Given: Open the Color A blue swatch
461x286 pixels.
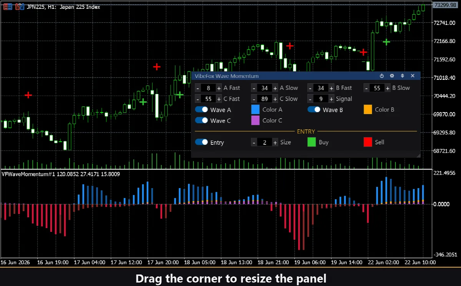Looking at the screenshot, I should [x=256, y=109].
